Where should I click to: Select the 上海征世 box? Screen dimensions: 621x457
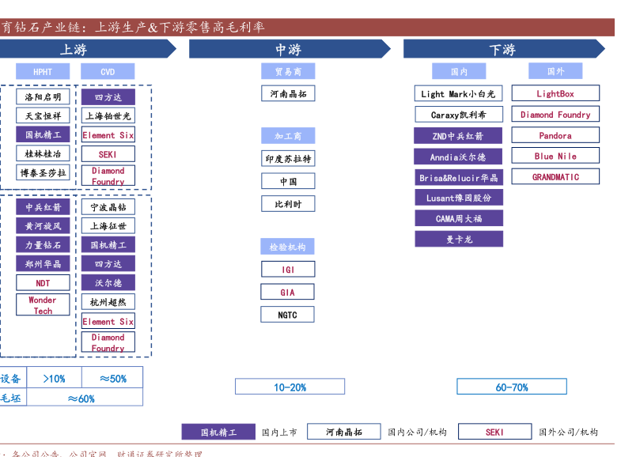(108, 226)
